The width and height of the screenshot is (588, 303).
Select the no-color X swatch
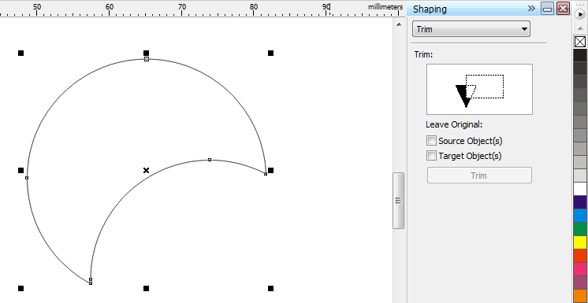[x=580, y=42]
